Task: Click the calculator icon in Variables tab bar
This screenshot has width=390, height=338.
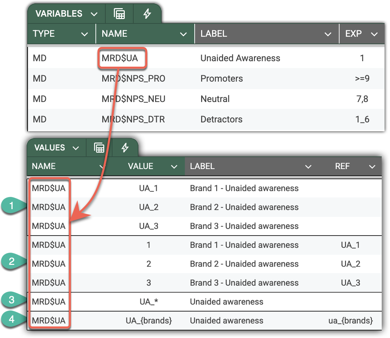Action: pos(119,14)
